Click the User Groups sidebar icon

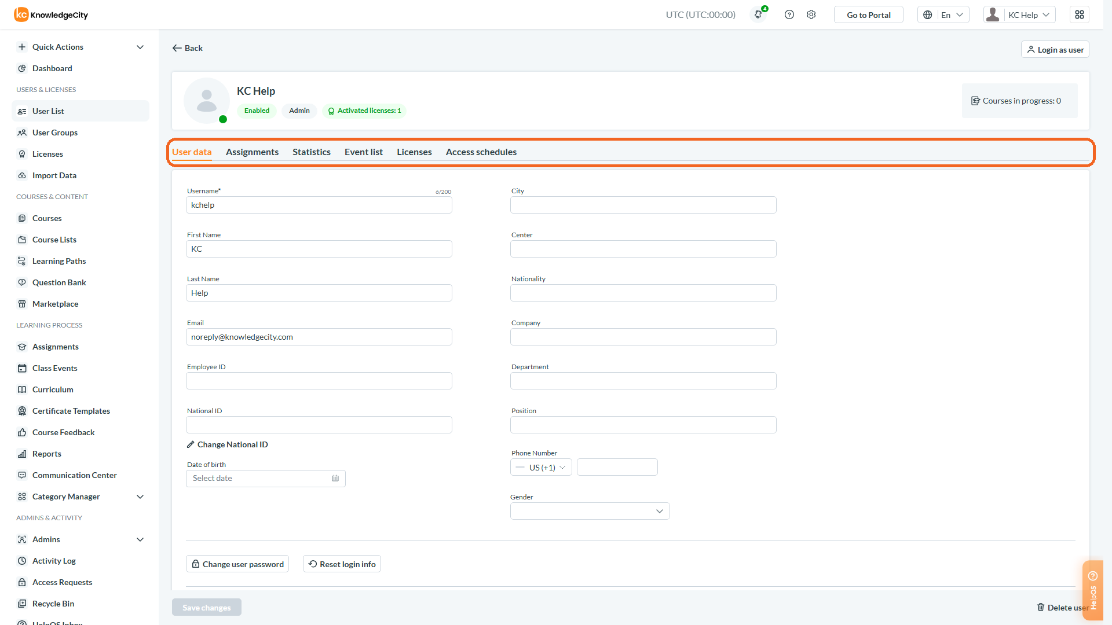point(22,133)
